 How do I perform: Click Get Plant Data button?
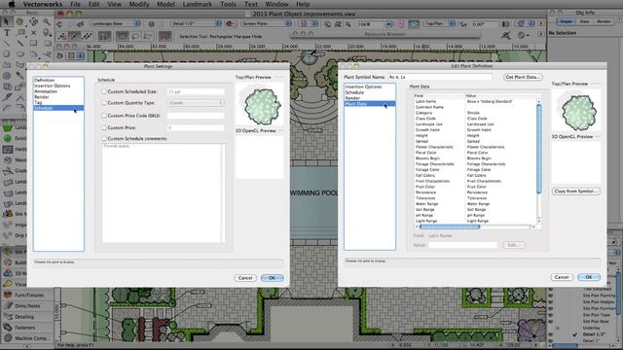click(523, 77)
